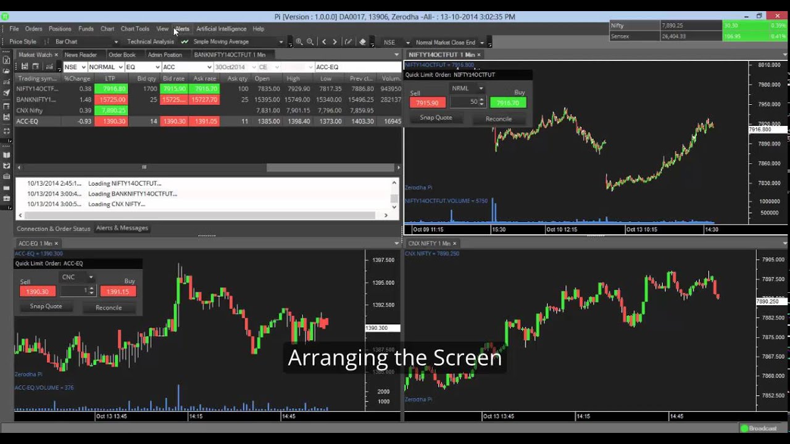Open the ACC symbol dropdown
Viewport: 790px width, 444px height.
[209, 67]
